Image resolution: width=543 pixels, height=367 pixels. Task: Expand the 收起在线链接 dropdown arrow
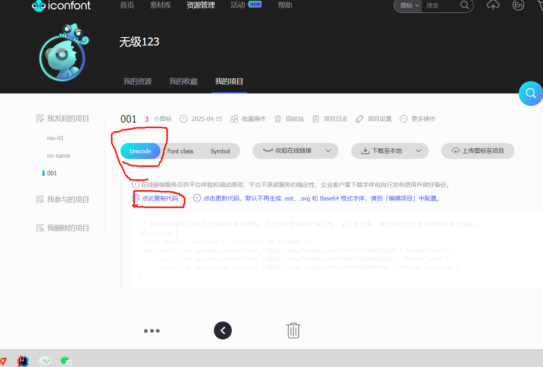click(328, 151)
